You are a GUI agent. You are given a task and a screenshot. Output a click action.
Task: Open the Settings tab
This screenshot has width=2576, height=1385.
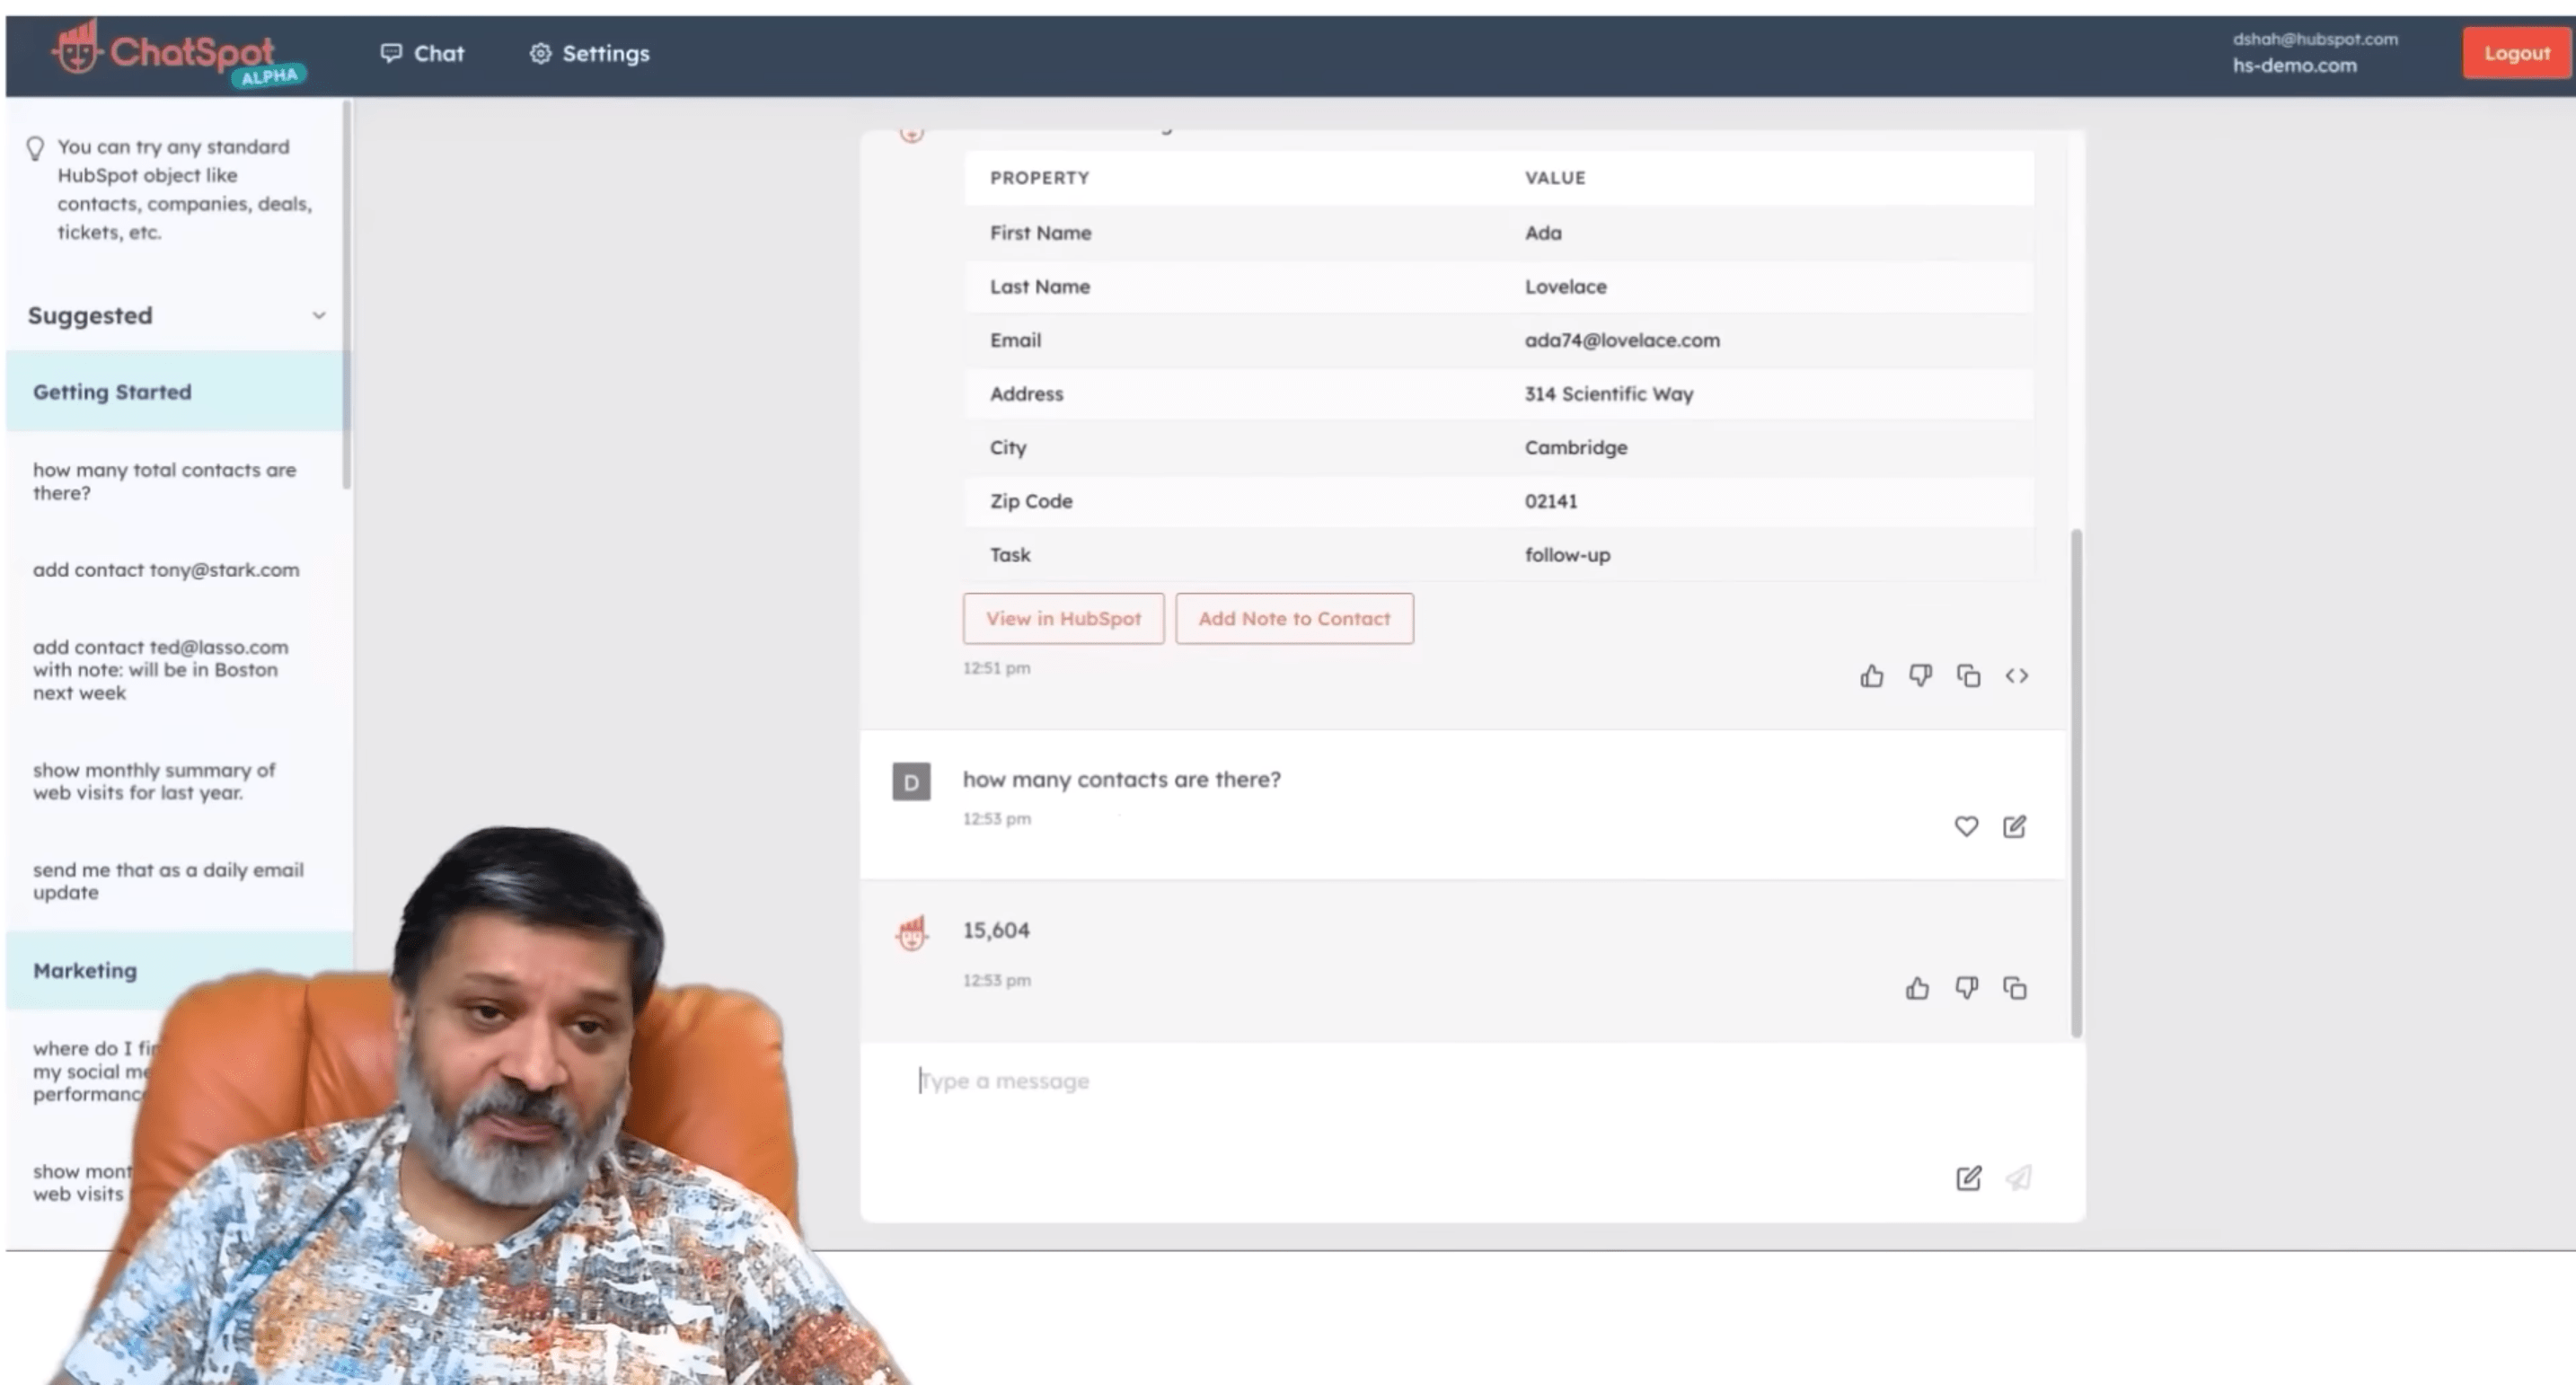[589, 53]
